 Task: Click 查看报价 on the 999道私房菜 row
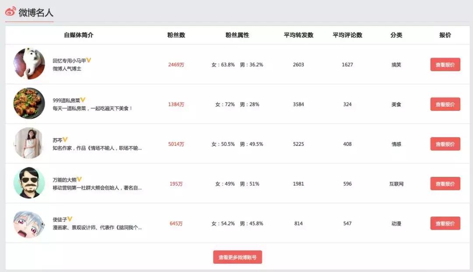pos(445,104)
